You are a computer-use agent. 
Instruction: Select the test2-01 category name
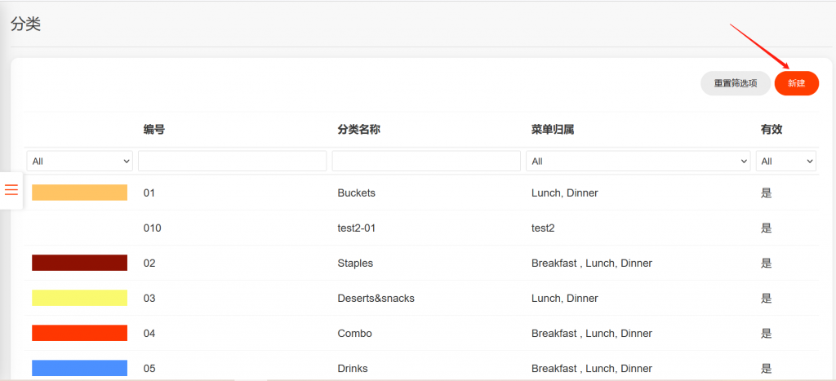tap(356, 228)
